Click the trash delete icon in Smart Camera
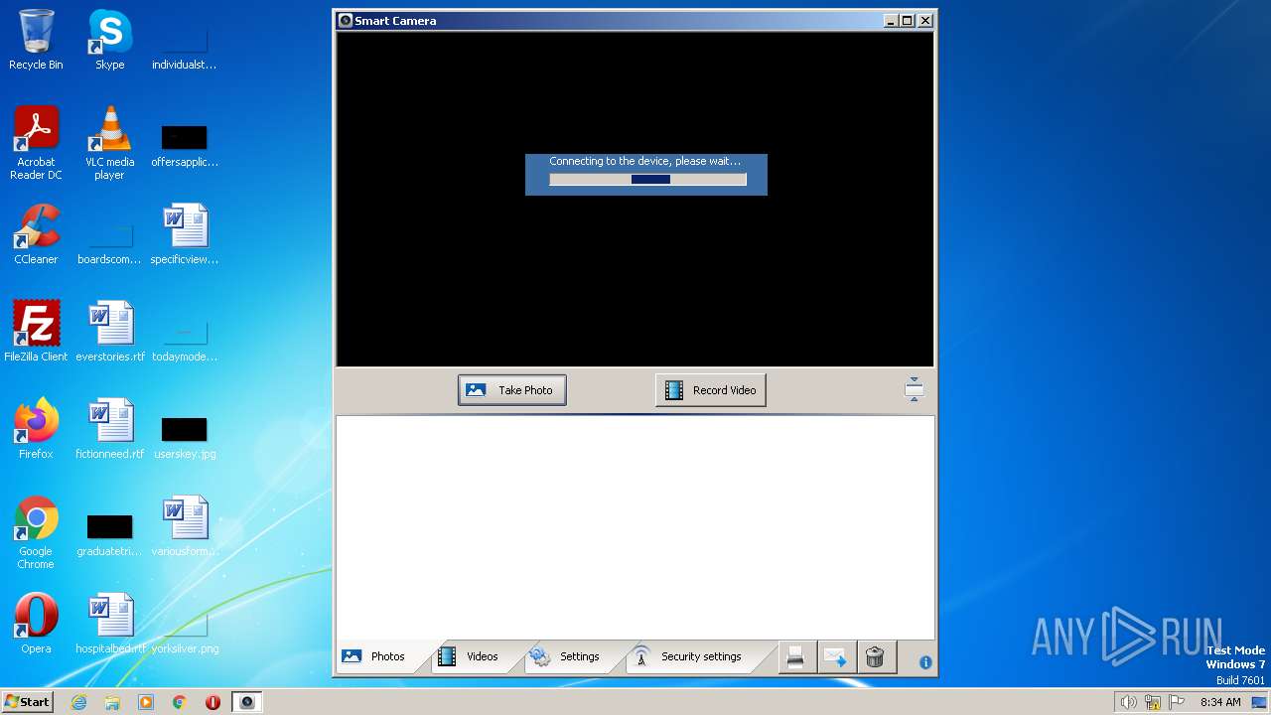This screenshot has width=1271, height=715. (x=875, y=657)
